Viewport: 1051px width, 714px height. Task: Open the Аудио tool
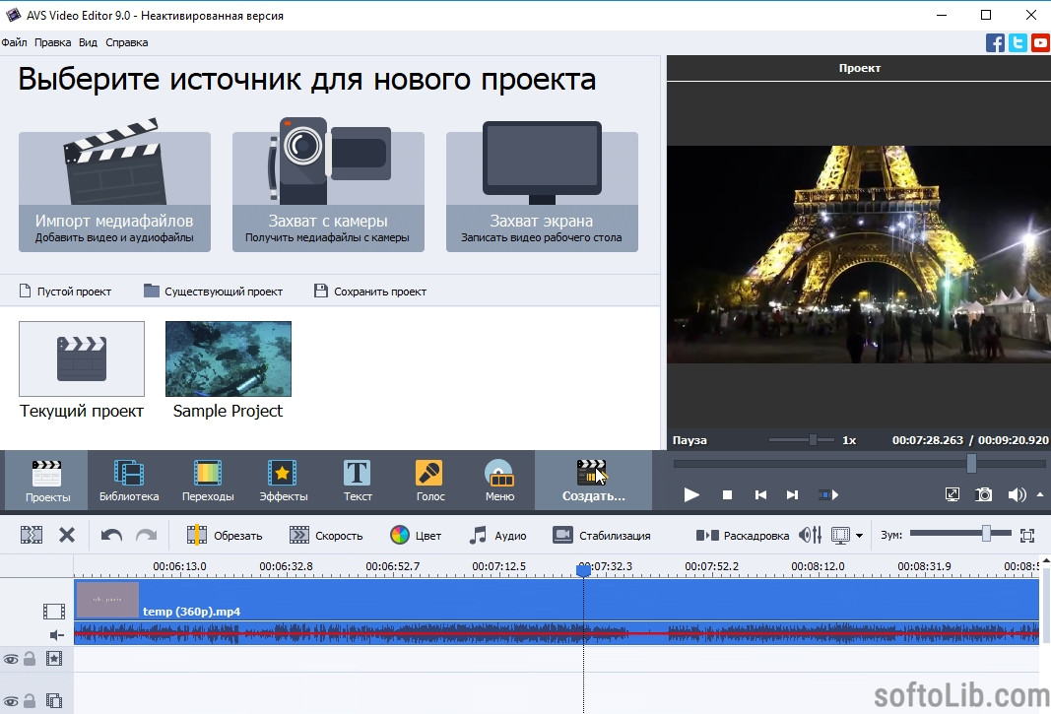pyautogui.click(x=497, y=535)
